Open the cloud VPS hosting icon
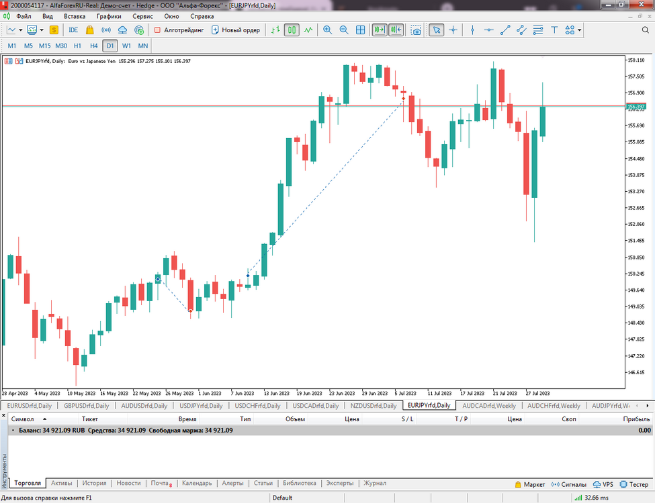 [122, 30]
